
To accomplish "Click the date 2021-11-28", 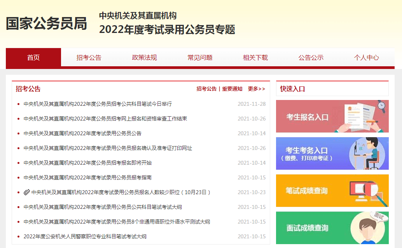I will pyautogui.click(x=252, y=104).
